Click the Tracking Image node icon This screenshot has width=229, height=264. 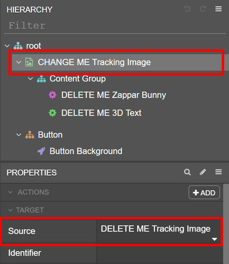pos(29,62)
